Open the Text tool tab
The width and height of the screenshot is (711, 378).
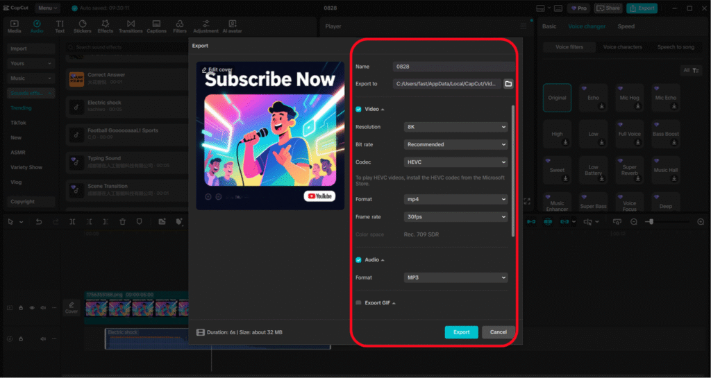(60, 27)
